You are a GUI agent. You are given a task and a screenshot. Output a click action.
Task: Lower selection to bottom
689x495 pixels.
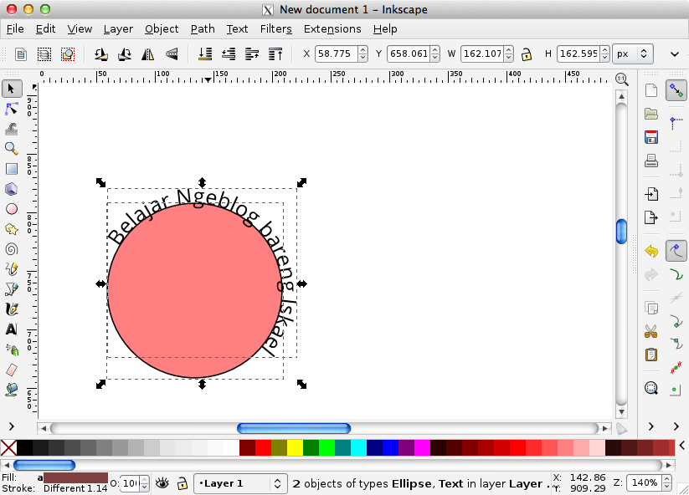tap(205, 54)
